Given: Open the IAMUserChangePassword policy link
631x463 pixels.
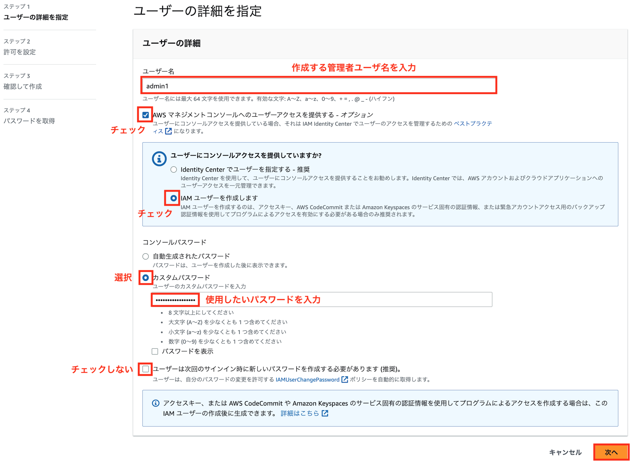Looking at the screenshot, I should 308,379.
